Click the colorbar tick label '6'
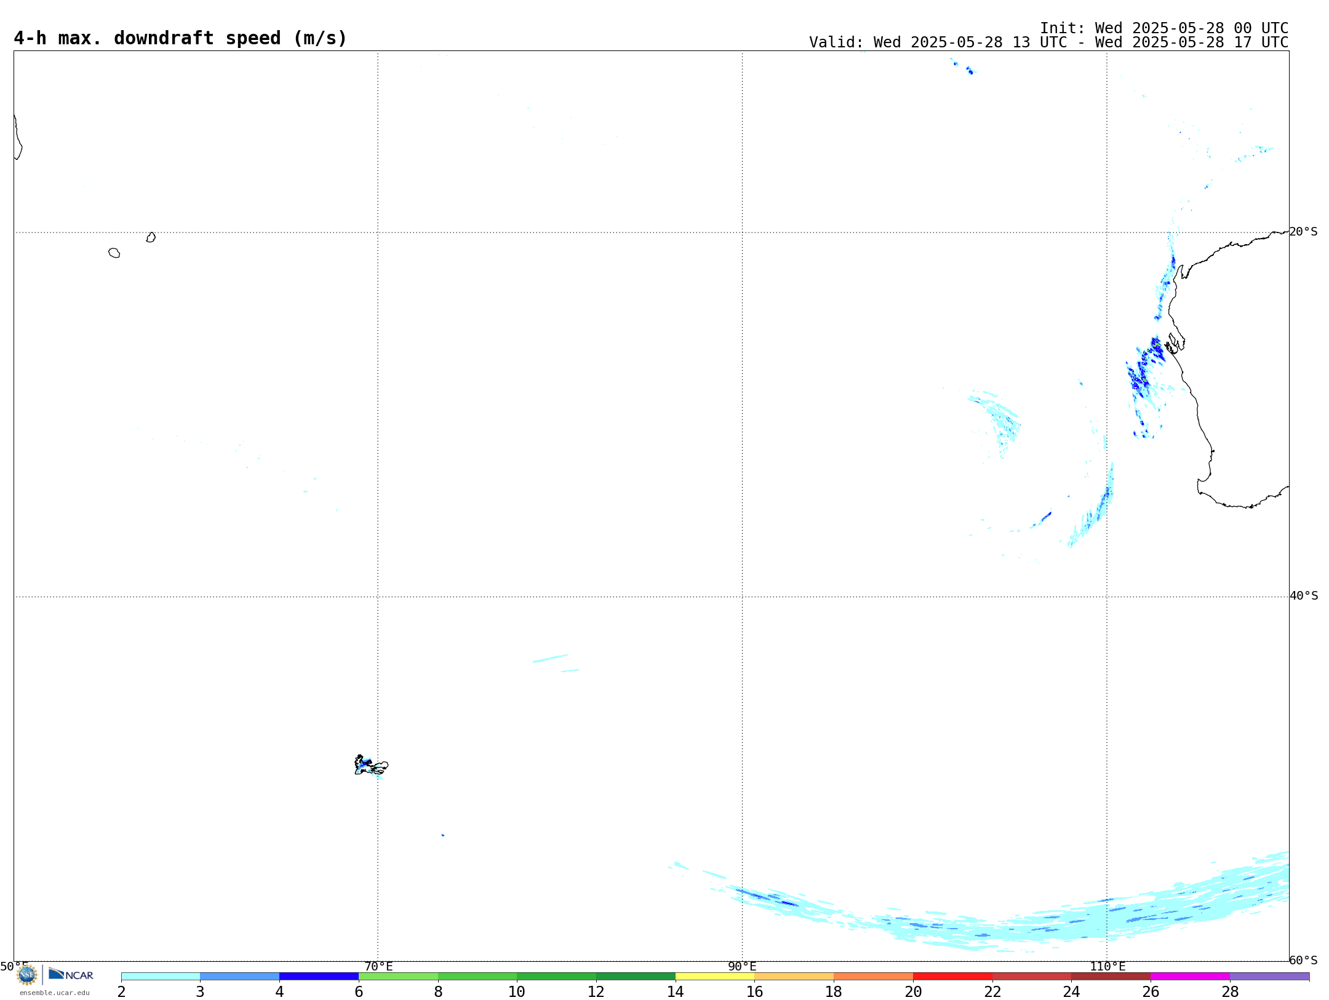1329x1000 pixels. click(359, 991)
